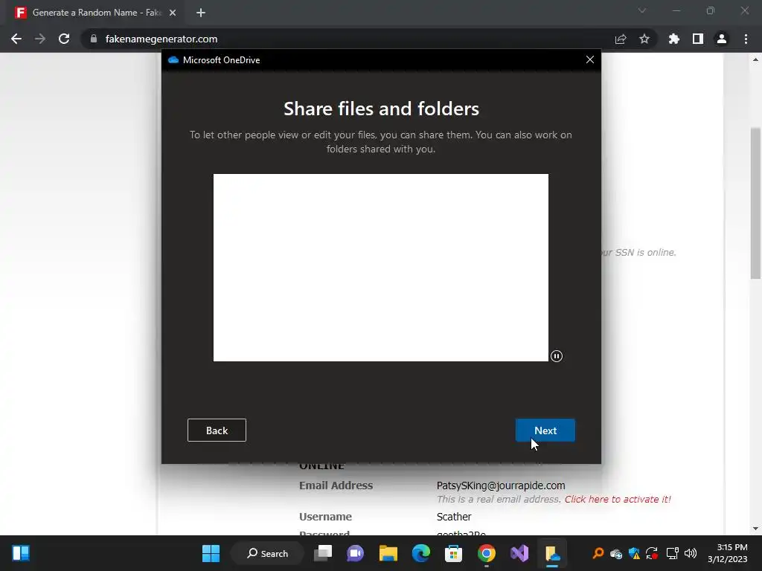Open Visual Studio from the taskbar
Viewport: 762px width, 571px height.
click(x=519, y=553)
